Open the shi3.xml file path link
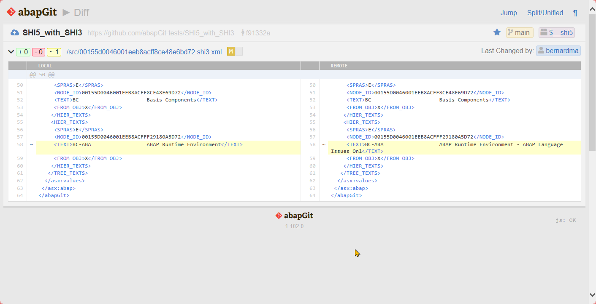This screenshot has height=304, width=596. (x=144, y=52)
